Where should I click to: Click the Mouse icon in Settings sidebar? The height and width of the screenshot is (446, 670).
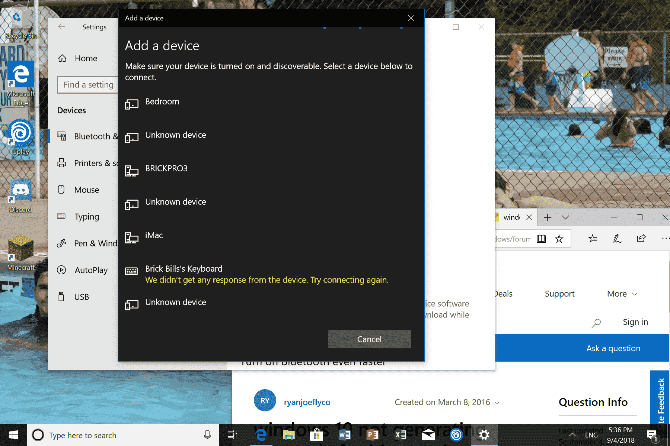tap(61, 190)
